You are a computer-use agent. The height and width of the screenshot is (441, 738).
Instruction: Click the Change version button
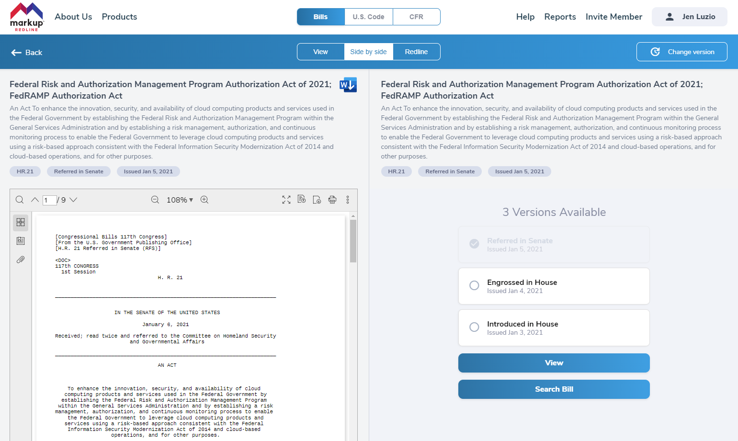pos(681,52)
